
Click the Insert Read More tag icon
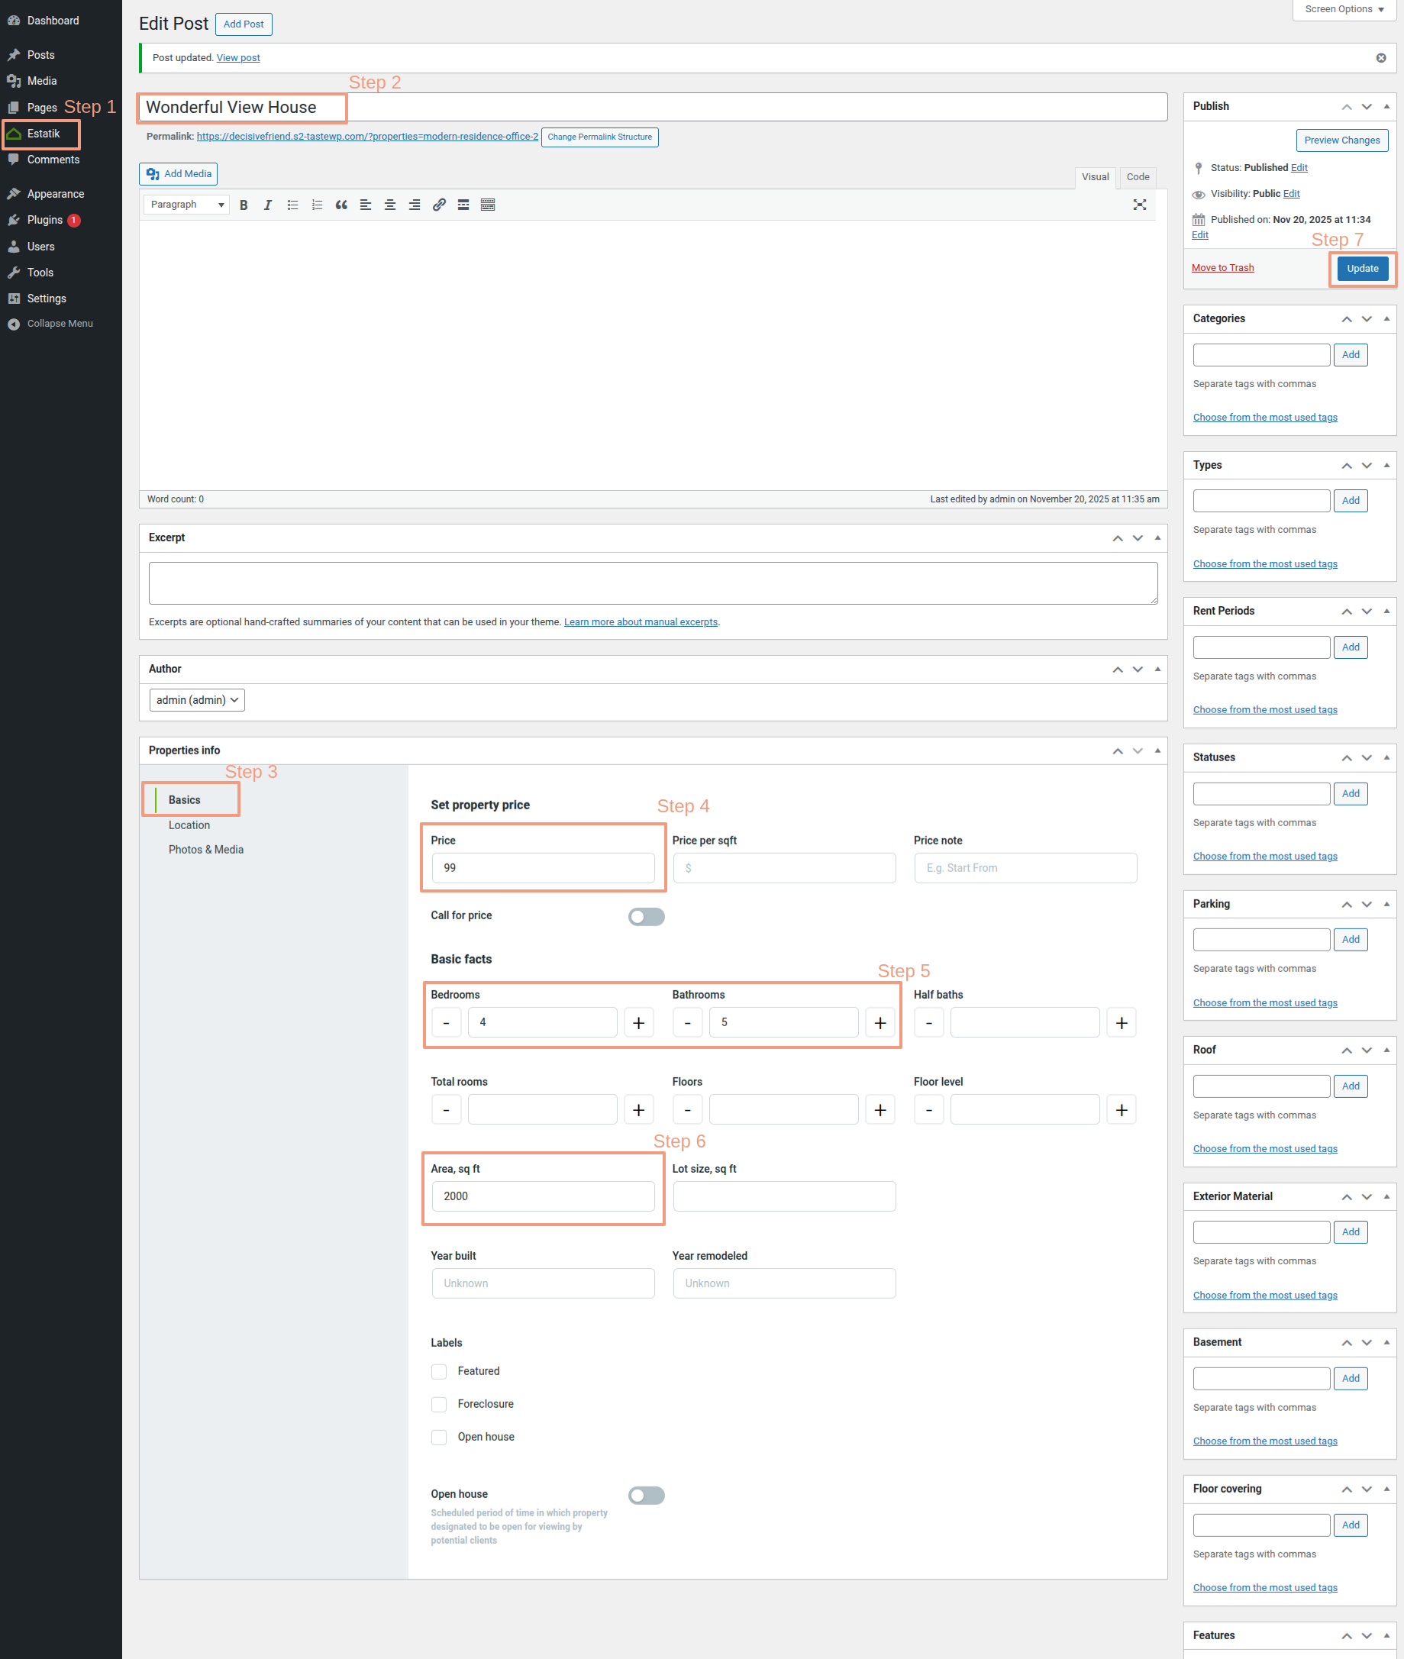[463, 205]
